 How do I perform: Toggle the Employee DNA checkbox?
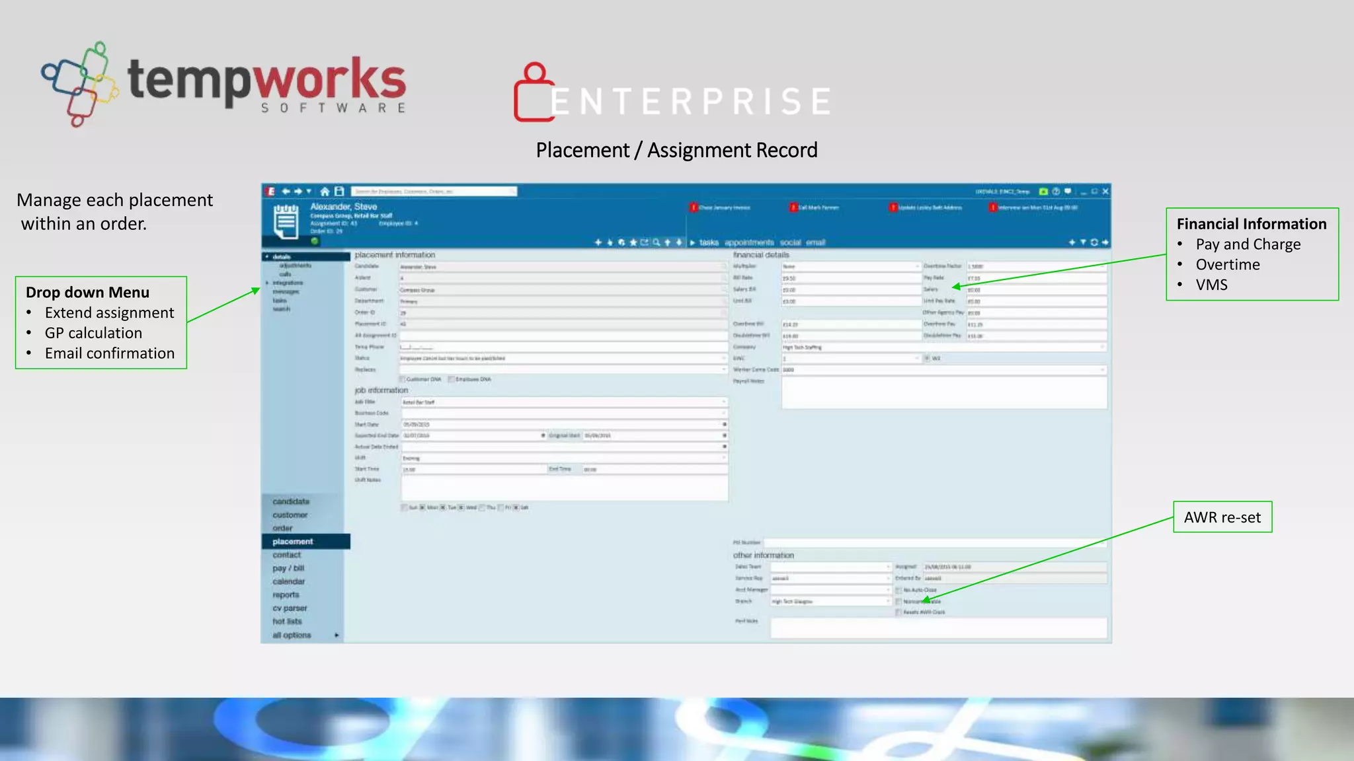point(451,379)
